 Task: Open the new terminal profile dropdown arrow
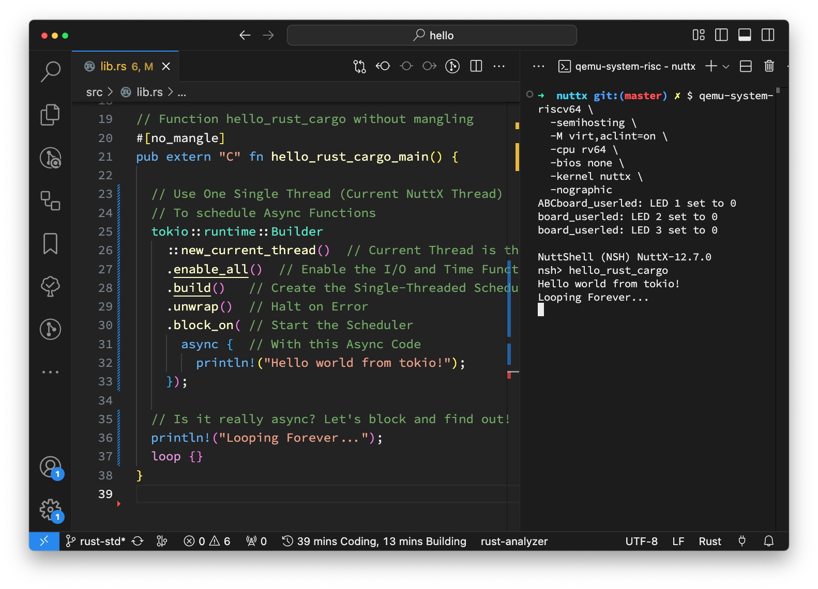pos(726,67)
